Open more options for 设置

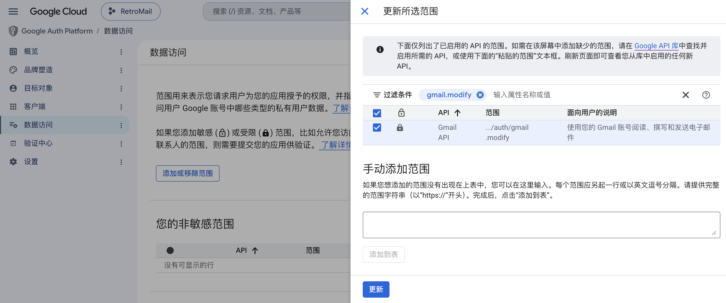(x=121, y=162)
